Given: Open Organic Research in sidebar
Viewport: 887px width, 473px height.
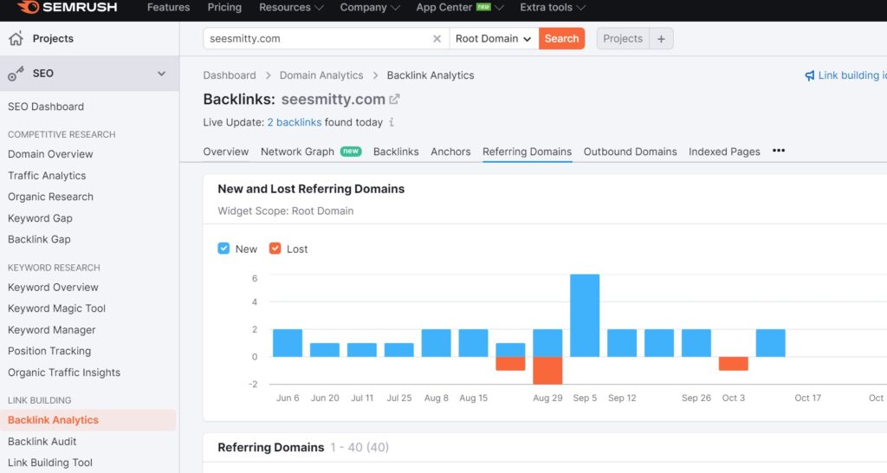Looking at the screenshot, I should click(x=50, y=197).
